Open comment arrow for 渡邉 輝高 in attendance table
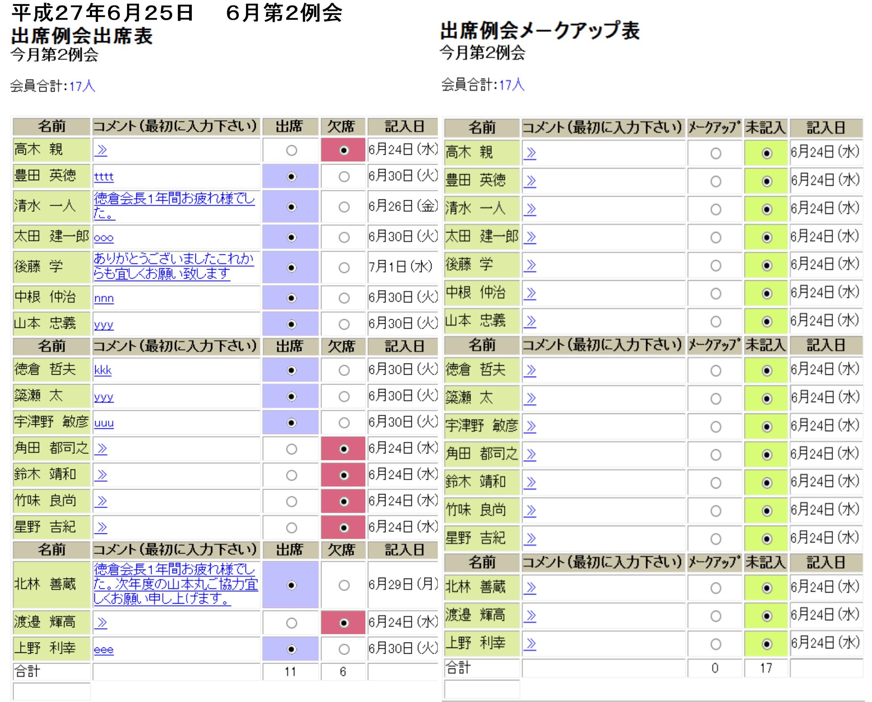Viewport: 872px width, 702px height. 101,623
